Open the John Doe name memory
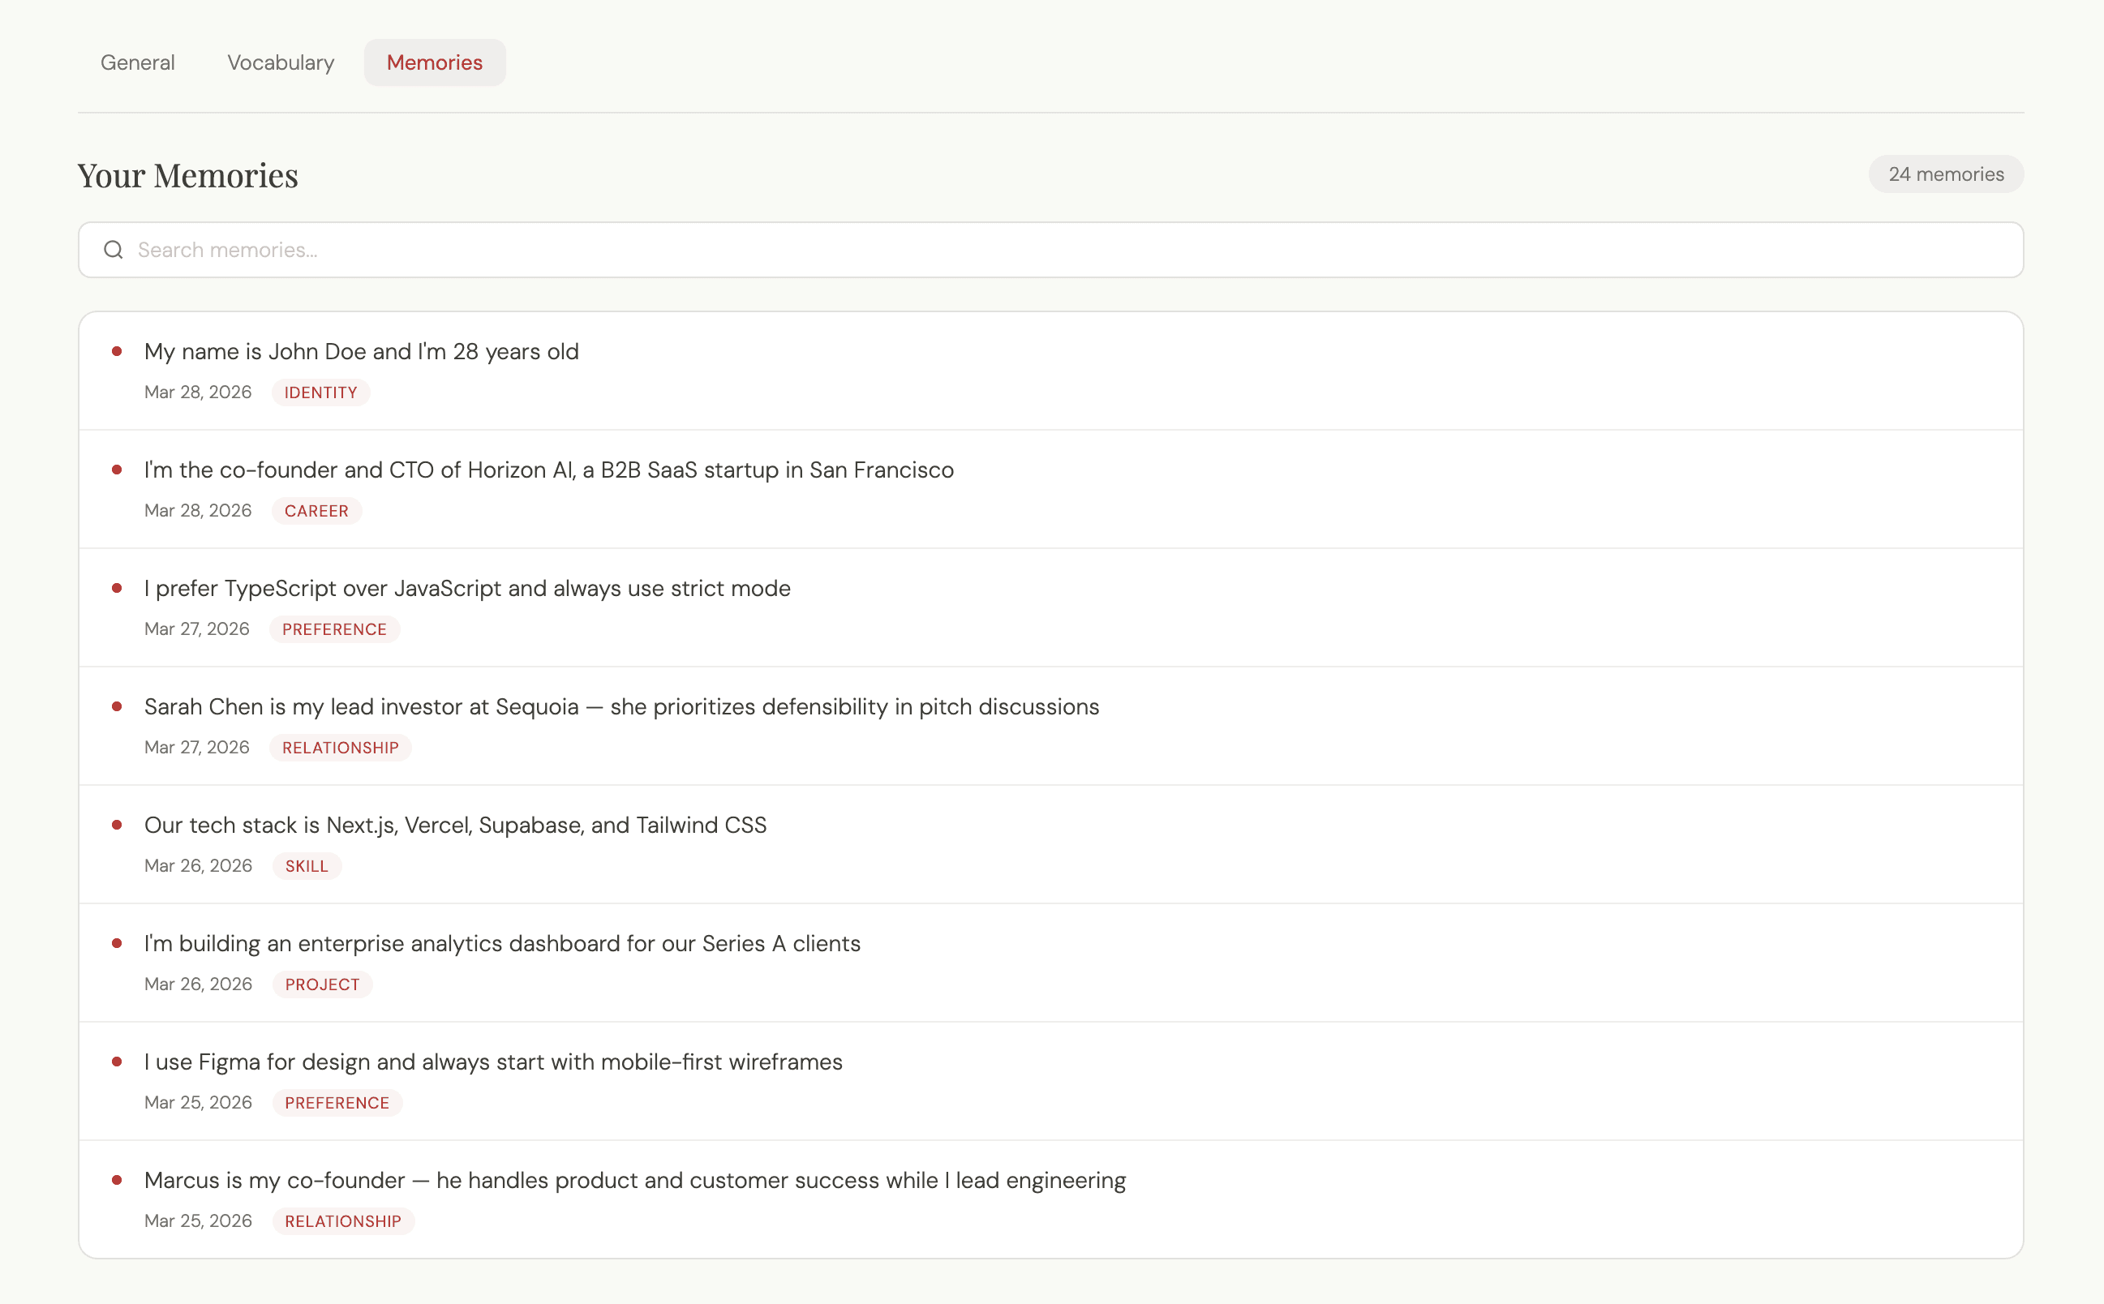Viewport: 2104px width, 1304px height. (x=361, y=352)
